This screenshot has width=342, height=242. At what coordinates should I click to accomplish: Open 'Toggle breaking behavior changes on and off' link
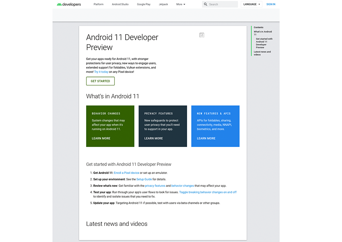[x=208, y=192]
